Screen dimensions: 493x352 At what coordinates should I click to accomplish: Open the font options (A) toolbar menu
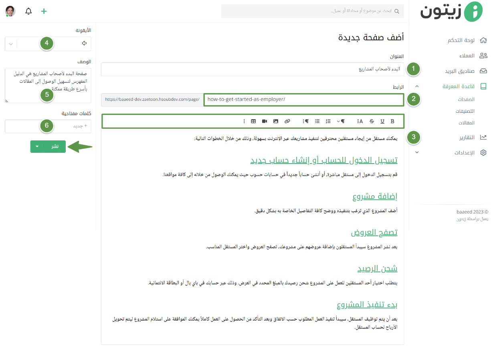click(x=360, y=121)
